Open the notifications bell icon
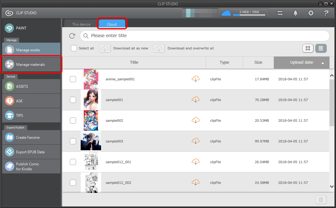336x208 pixels. click(x=296, y=13)
